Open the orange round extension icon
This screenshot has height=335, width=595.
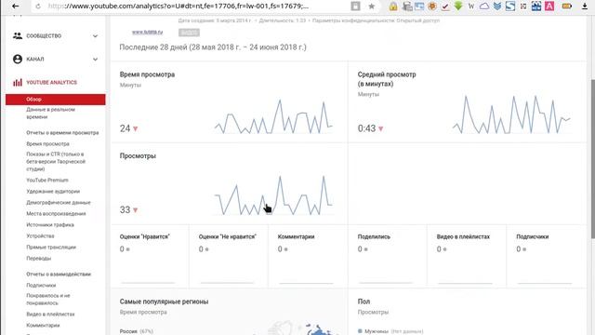(x=431, y=7)
